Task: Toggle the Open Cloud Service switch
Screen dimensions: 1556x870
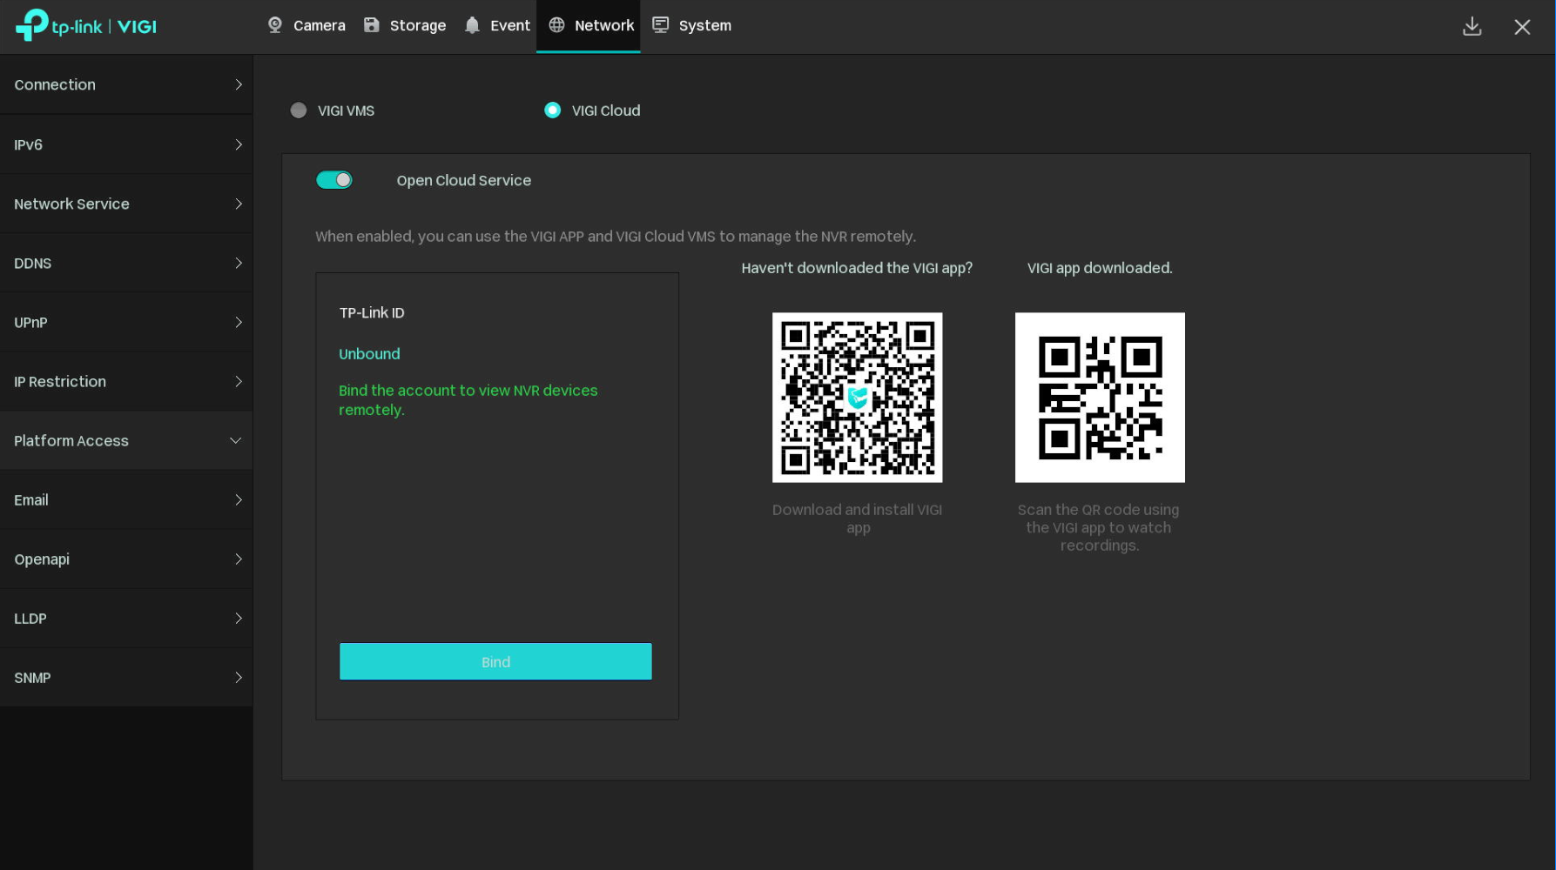Action: point(334,180)
